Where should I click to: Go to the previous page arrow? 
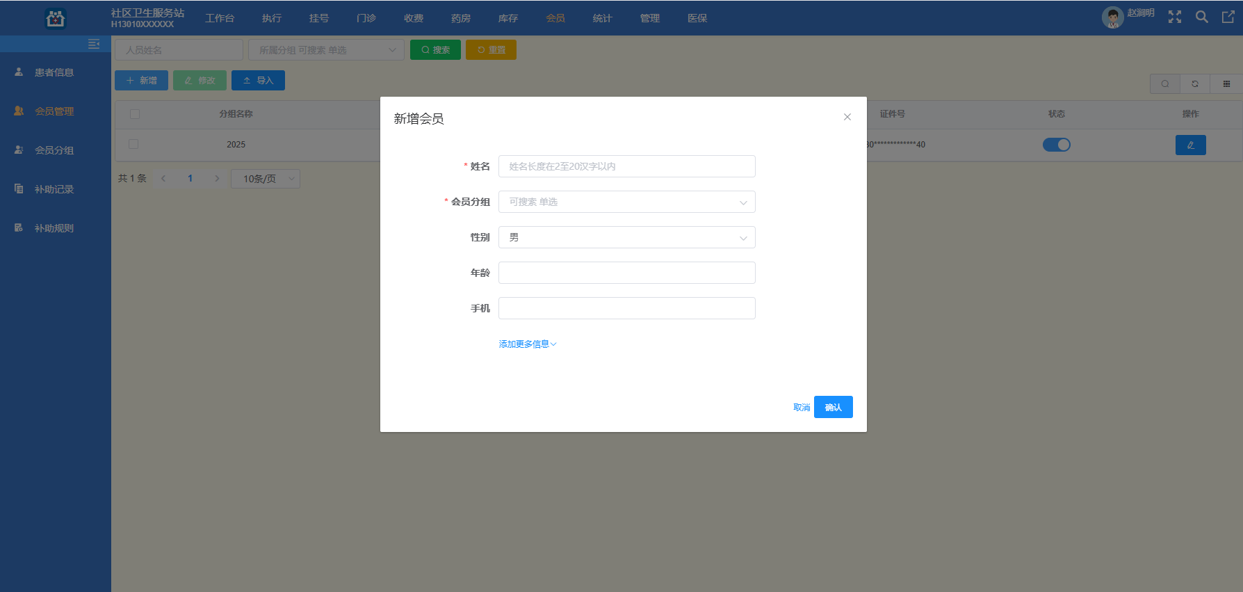click(163, 179)
